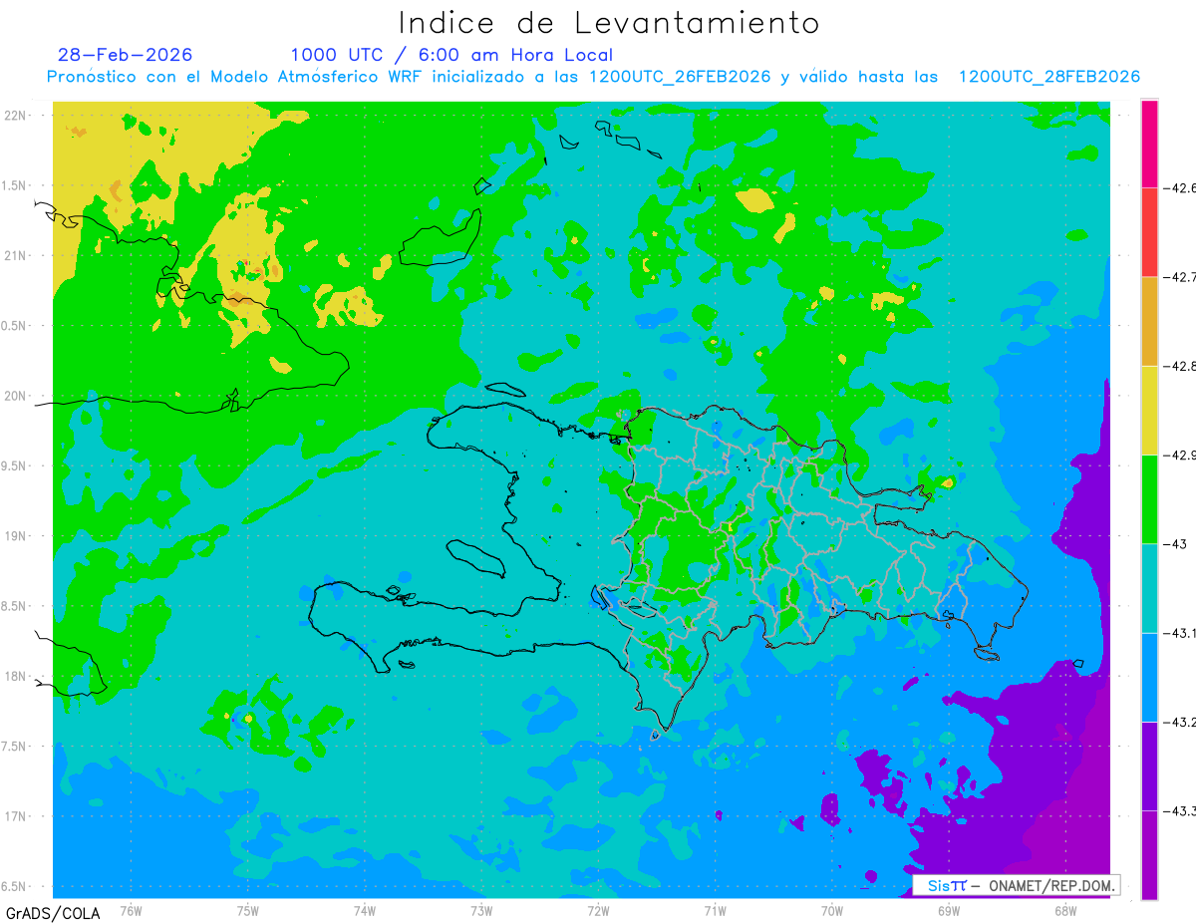Pick the pink swatch at the colorbar top
This screenshot has width=1196, height=924.
tap(1149, 143)
